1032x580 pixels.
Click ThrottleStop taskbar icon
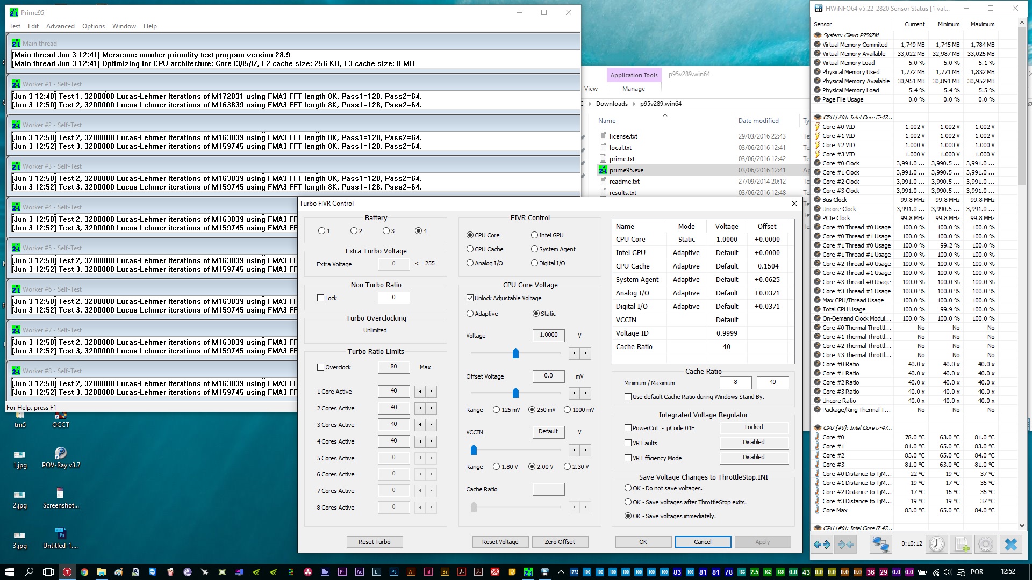pos(67,572)
